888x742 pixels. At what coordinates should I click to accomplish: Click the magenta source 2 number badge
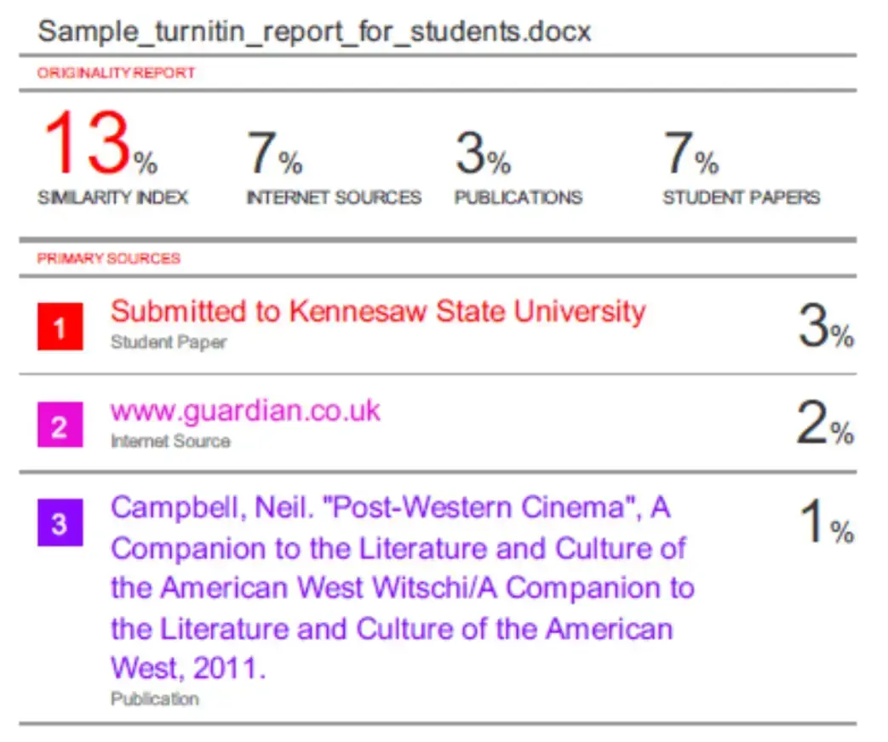(x=59, y=425)
